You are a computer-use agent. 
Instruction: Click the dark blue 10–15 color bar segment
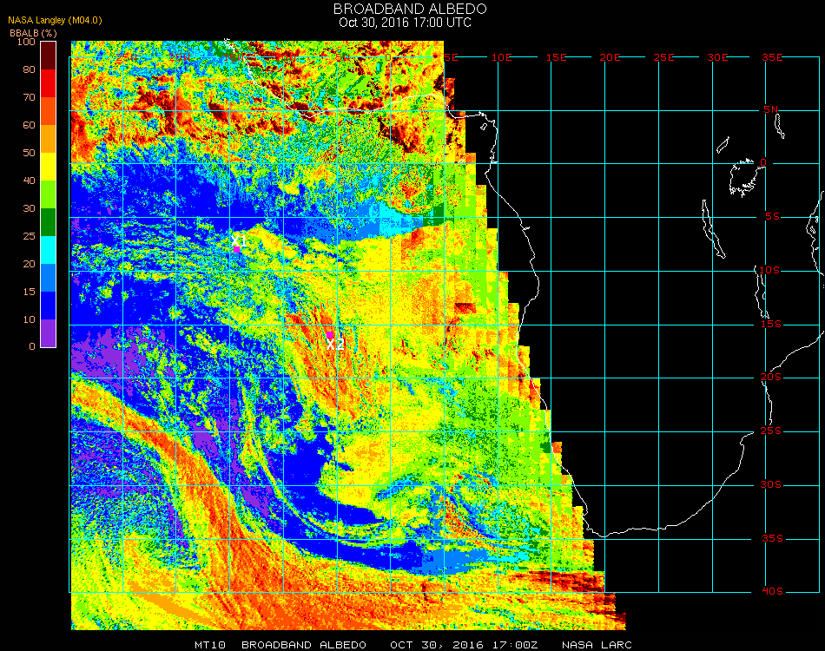(49, 306)
